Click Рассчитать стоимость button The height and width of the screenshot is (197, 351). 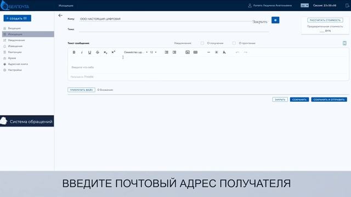click(325, 20)
